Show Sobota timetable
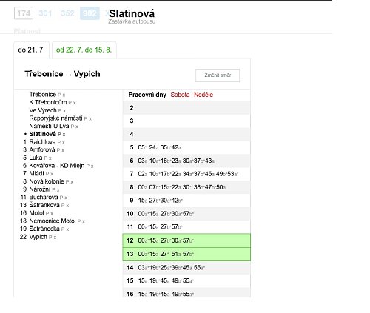Viewport: 370px width, 313px height. [x=180, y=95]
